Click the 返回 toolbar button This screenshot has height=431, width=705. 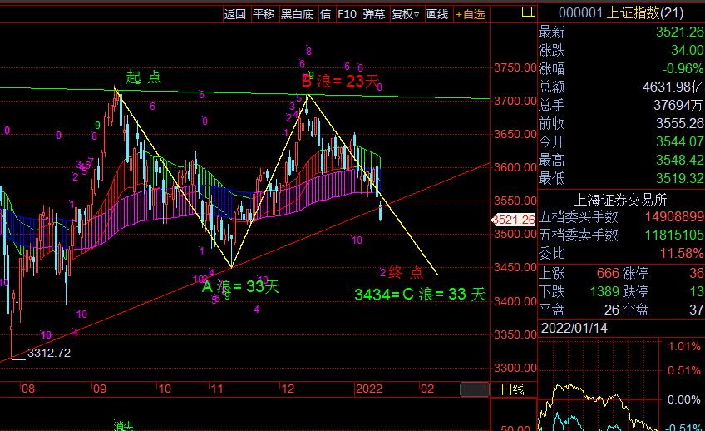pos(235,14)
